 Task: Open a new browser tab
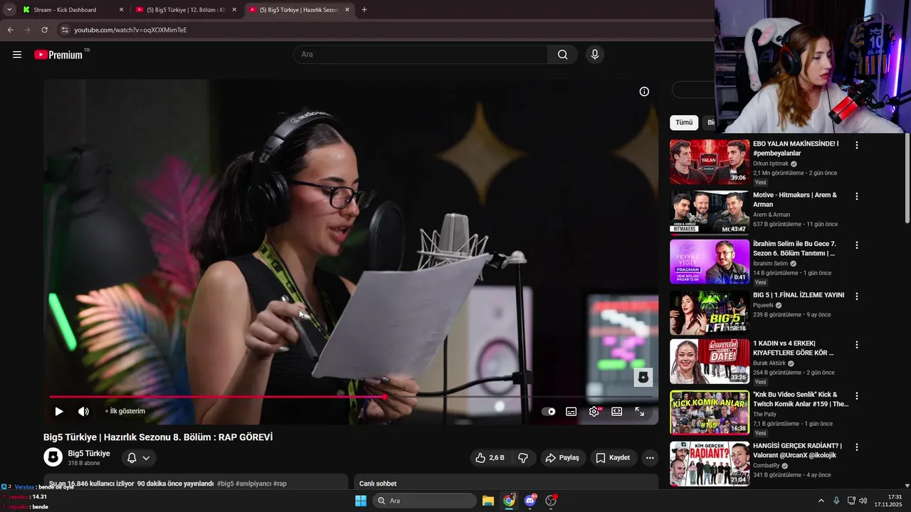click(364, 10)
